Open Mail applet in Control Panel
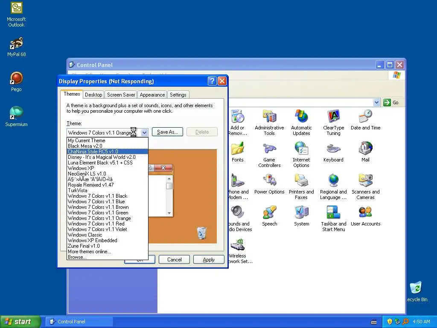 (365, 152)
